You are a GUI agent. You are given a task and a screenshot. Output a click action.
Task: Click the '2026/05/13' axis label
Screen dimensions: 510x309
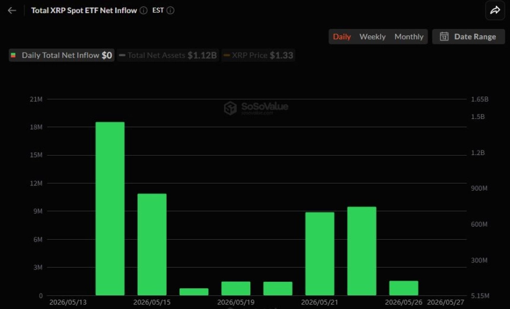pyautogui.click(x=68, y=302)
